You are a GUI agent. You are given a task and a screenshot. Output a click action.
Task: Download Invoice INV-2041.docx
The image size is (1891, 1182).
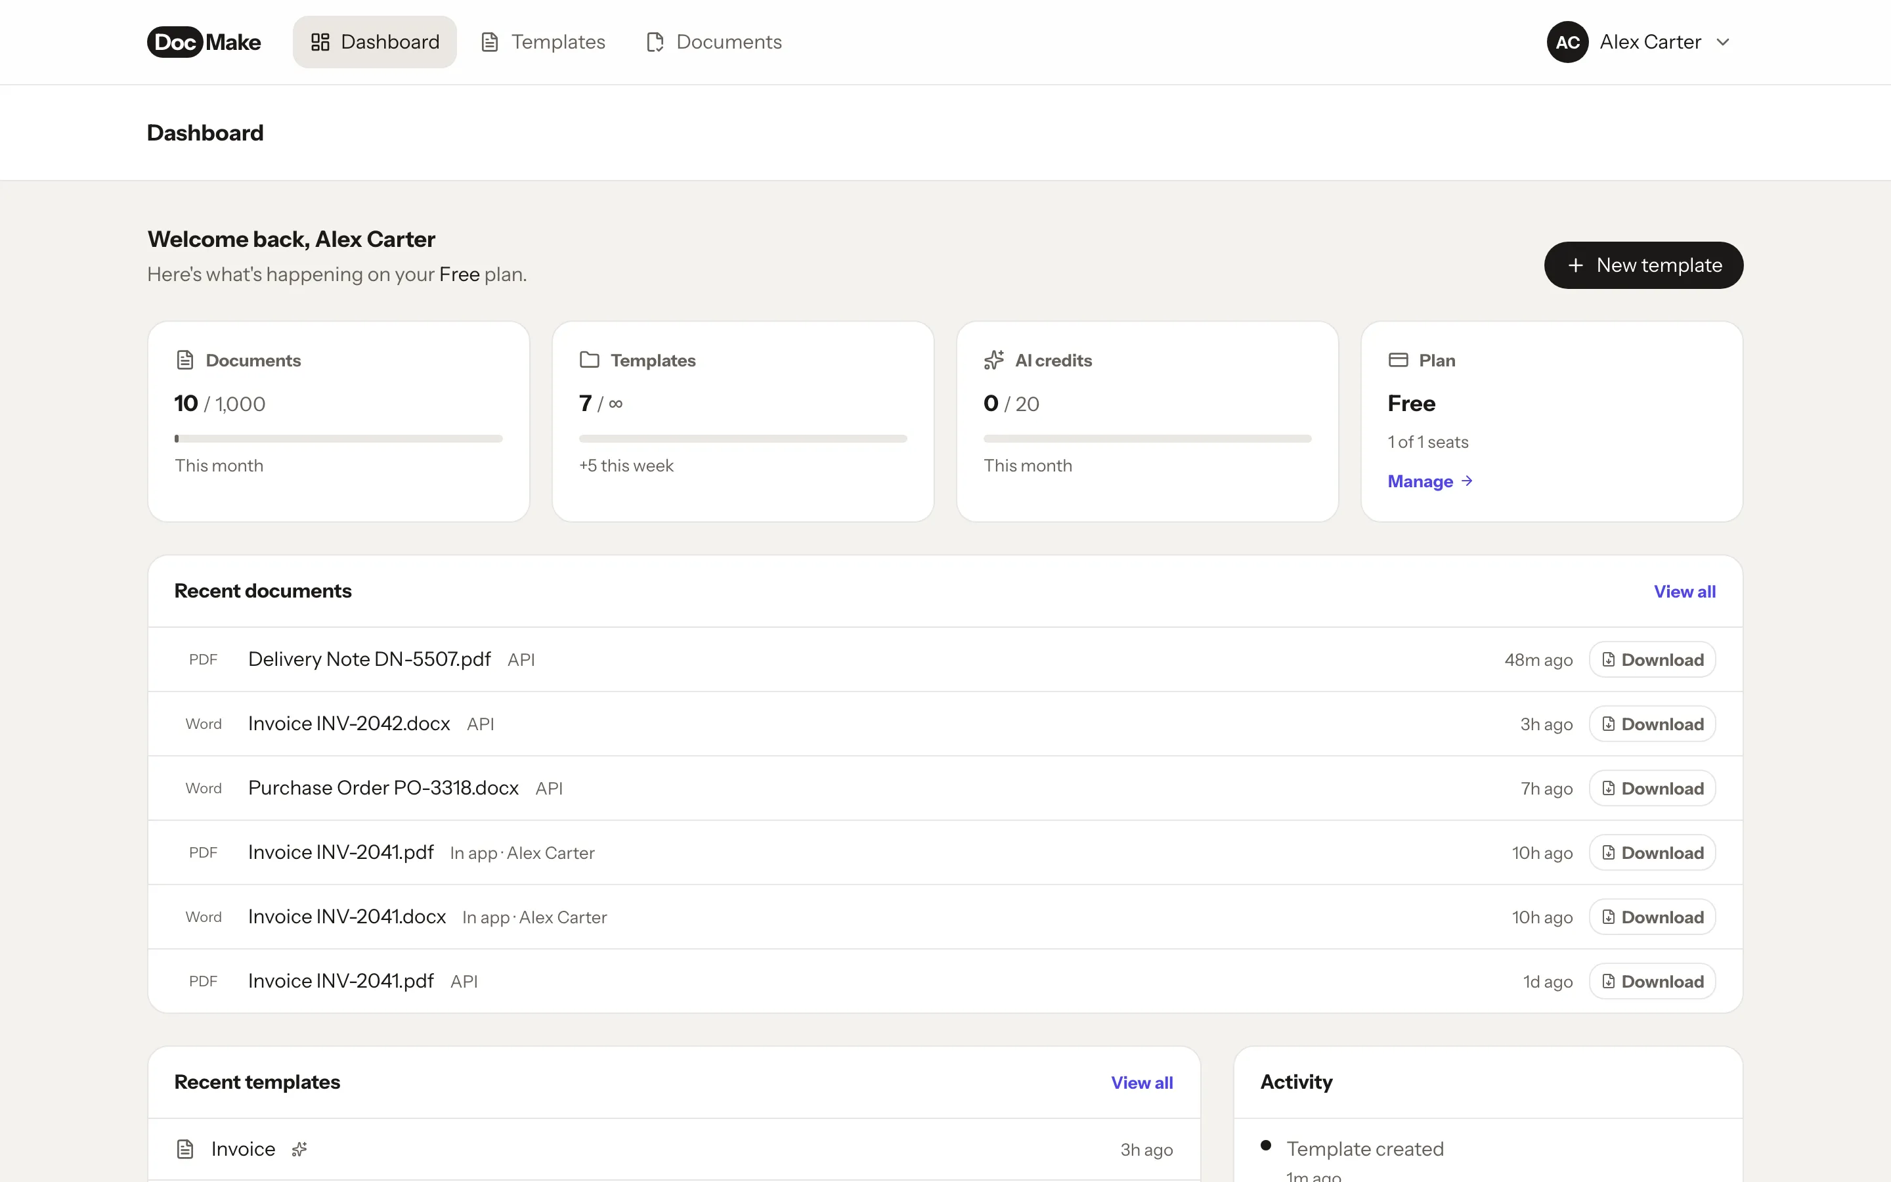click(1652, 917)
